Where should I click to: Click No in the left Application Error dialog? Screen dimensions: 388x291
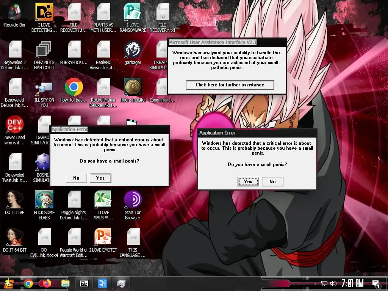(x=76, y=178)
